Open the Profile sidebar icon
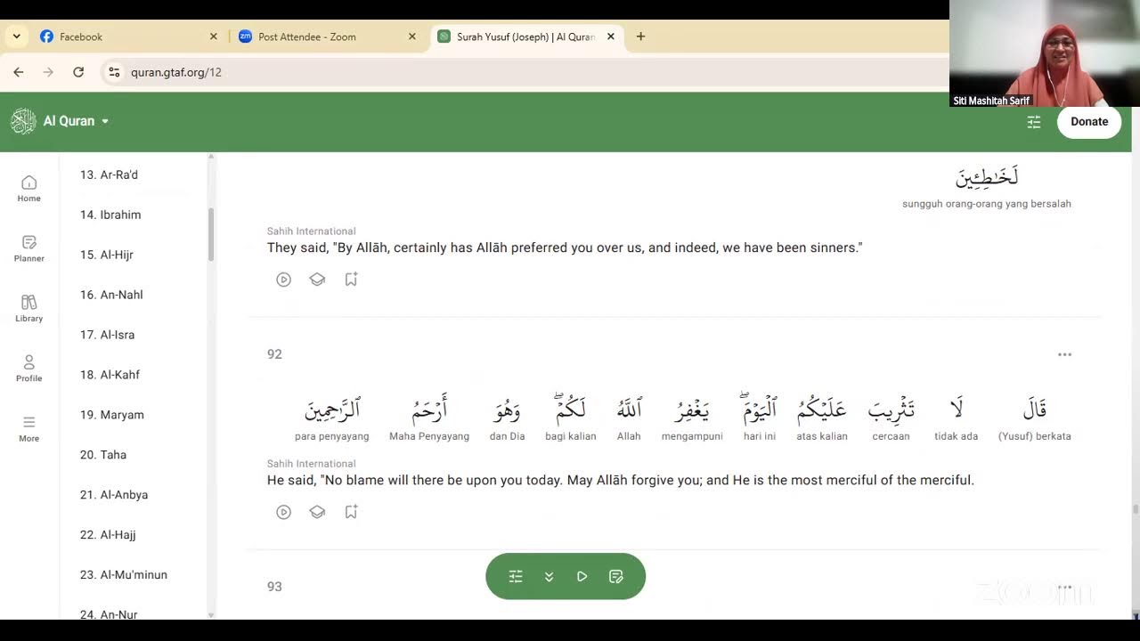 tap(28, 369)
